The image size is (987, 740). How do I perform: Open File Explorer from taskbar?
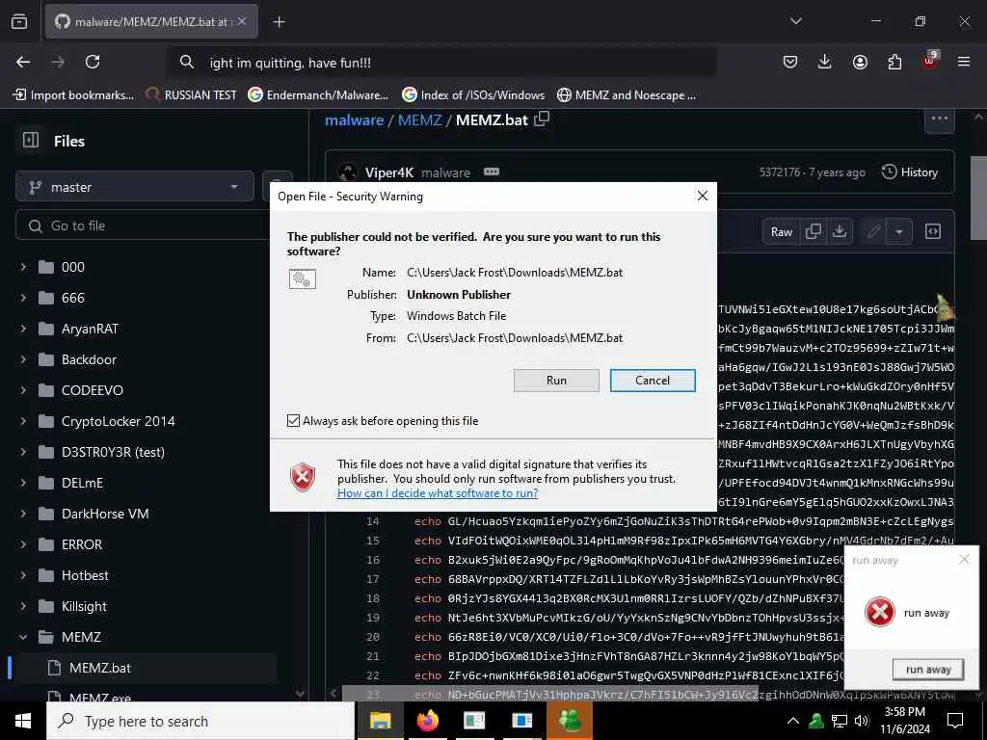click(x=380, y=721)
